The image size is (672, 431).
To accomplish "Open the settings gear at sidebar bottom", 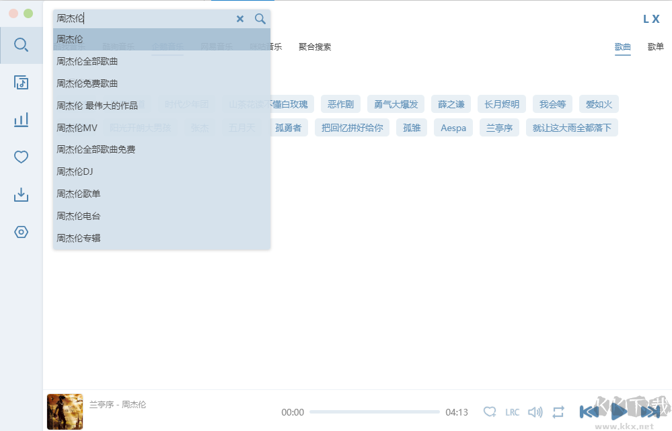I will point(22,231).
